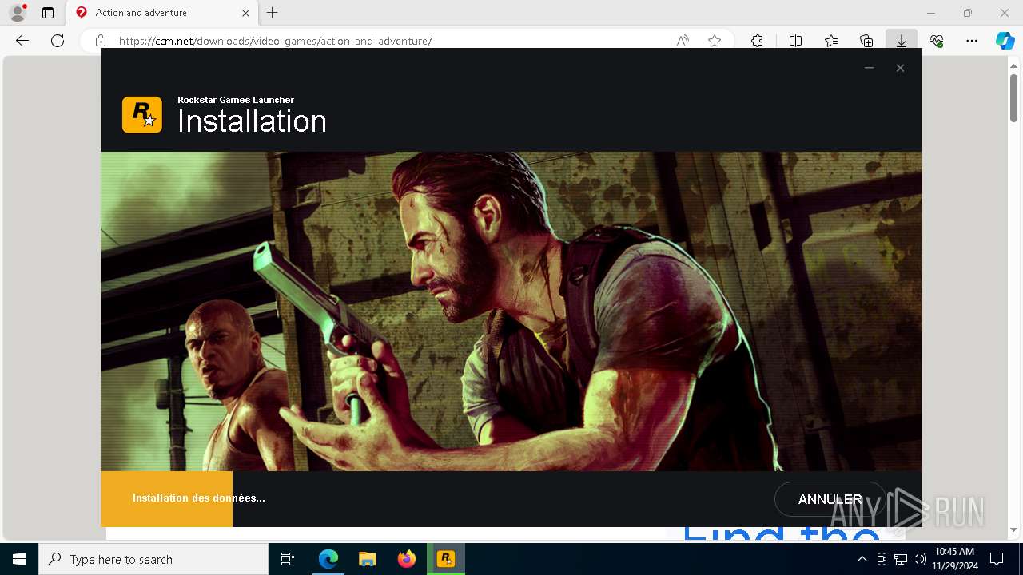
Task: Open volume control
Action: (920, 559)
